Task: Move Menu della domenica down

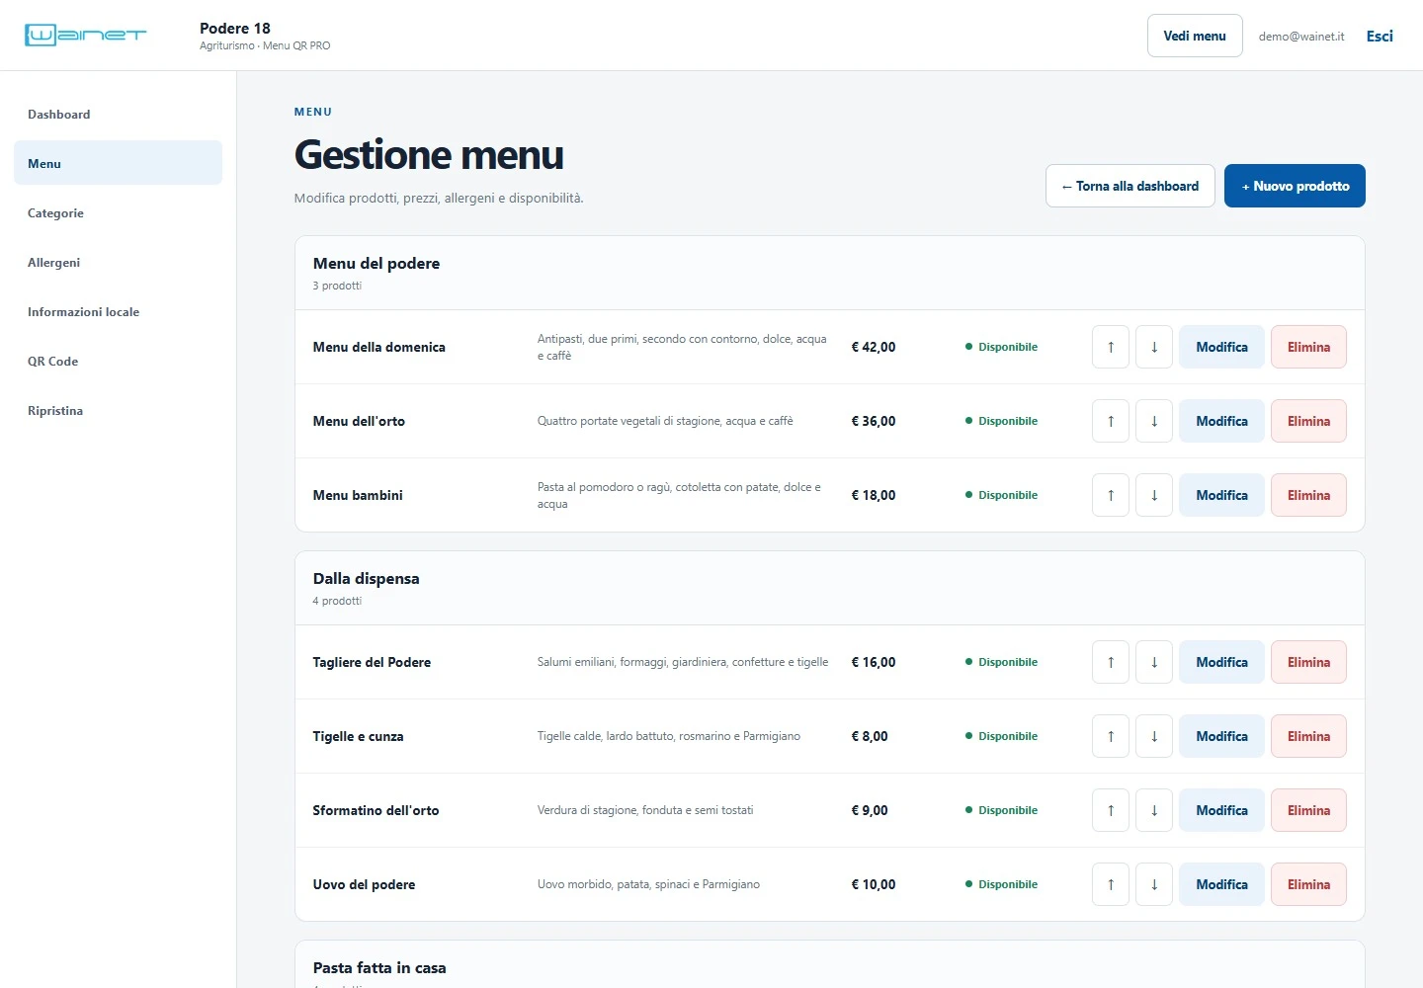Action: [x=1154, y=347]
